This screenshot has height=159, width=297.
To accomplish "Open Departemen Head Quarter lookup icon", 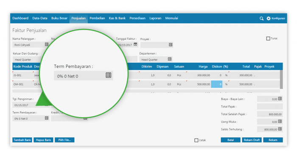I will click(x=170, y=59).
